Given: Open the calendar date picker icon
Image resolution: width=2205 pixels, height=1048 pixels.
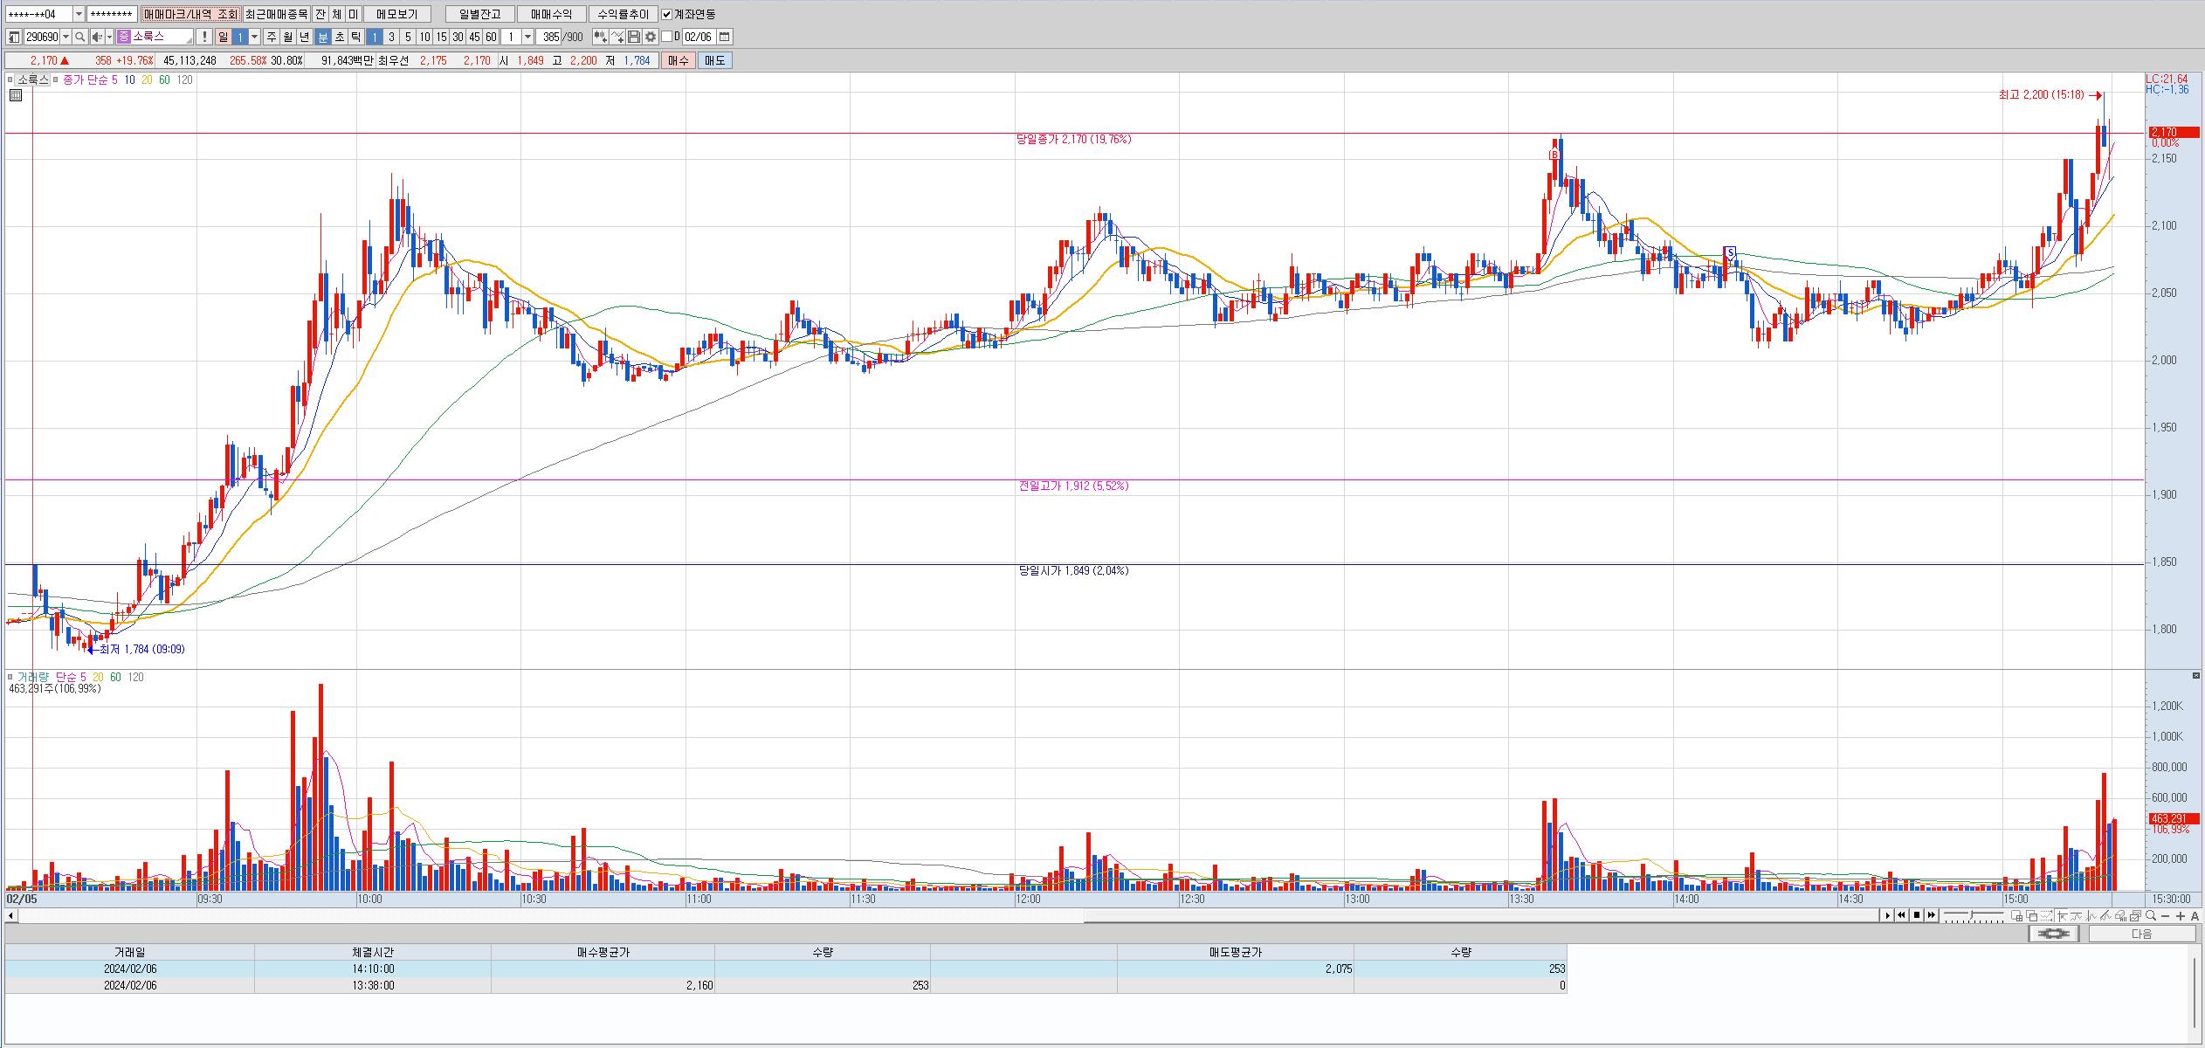Looking at the screenshot, I should point(725,37).
